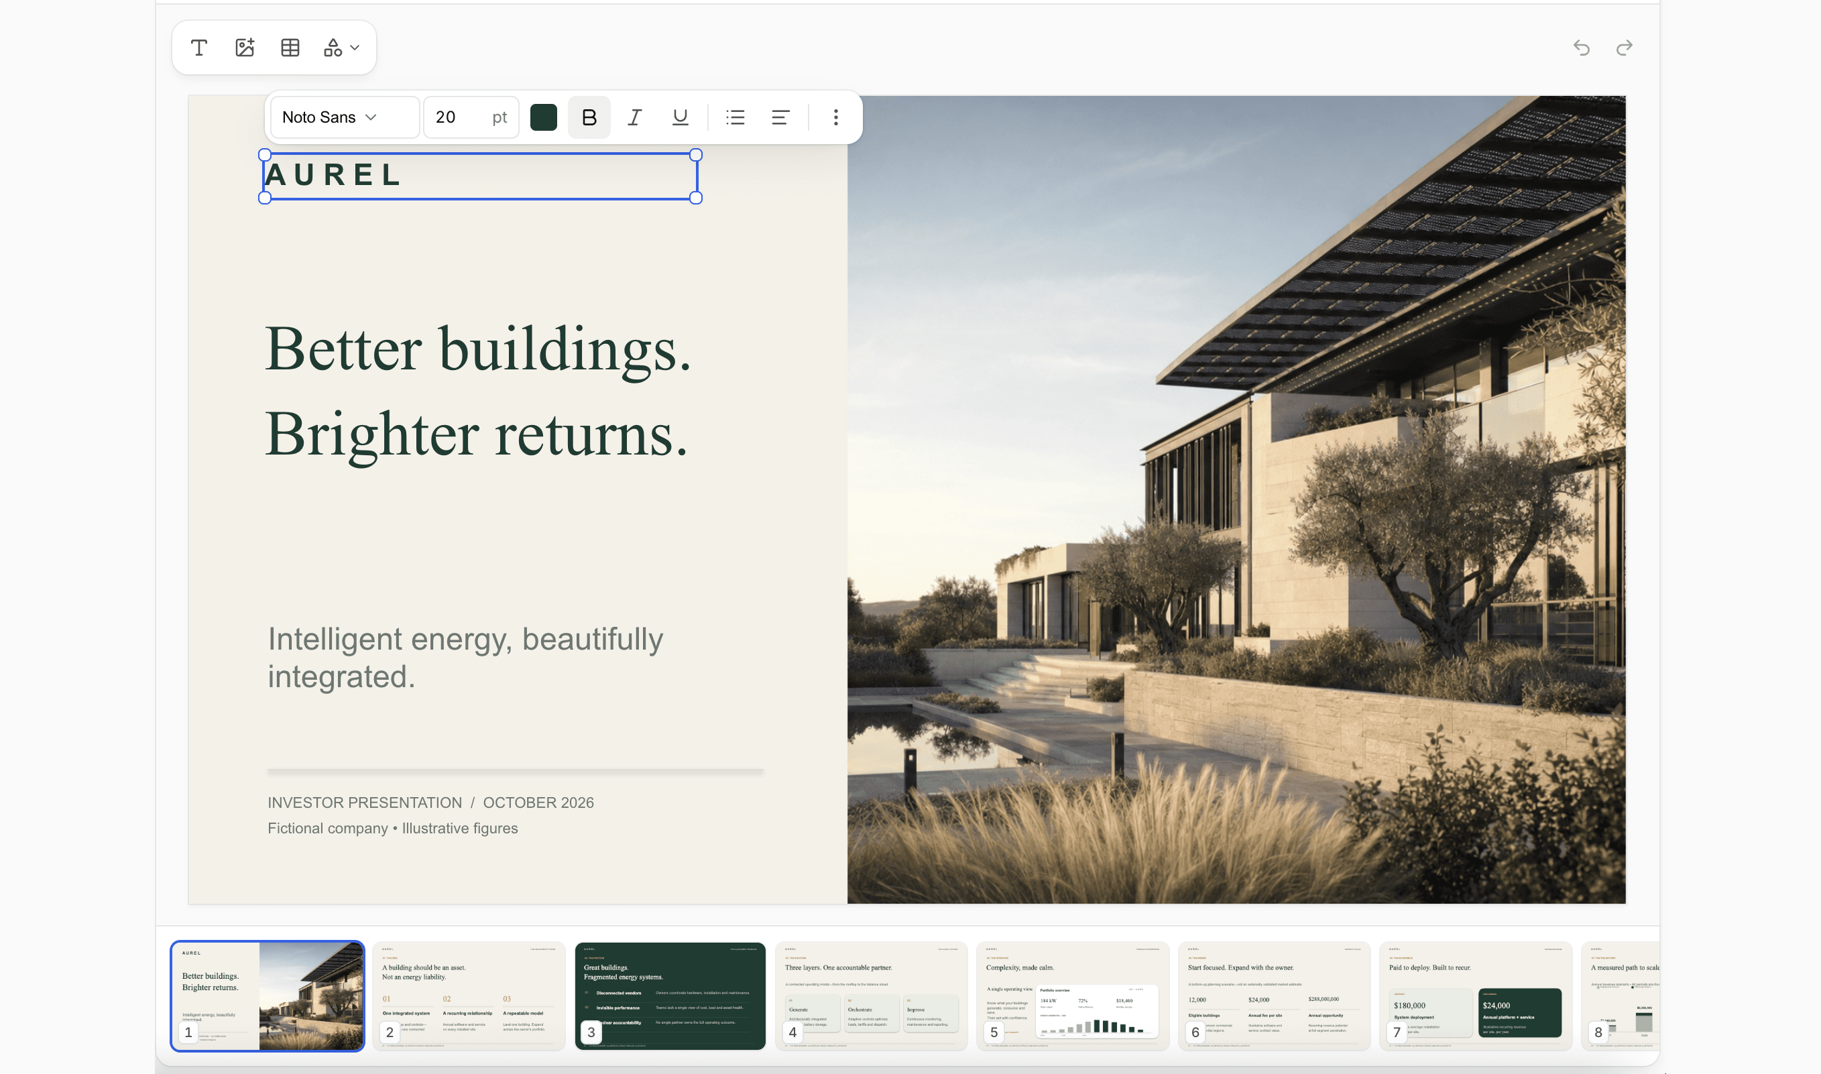Screen dimensions: 1821x1074
Task: Open slide 4 'Three layers' thumbnail
Action: pyautogui.click(x=872, y=996)
